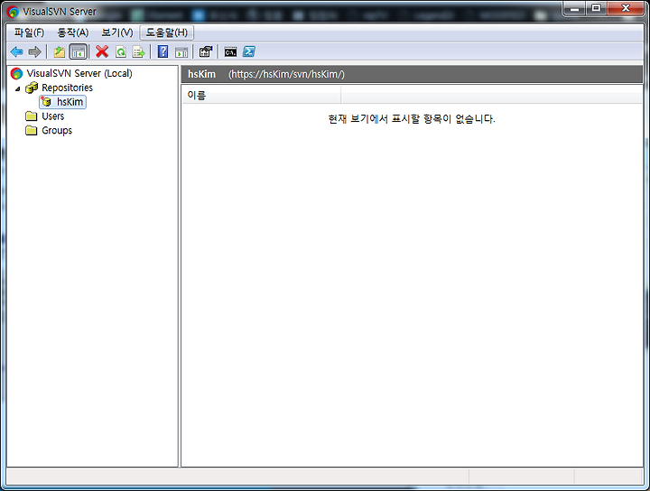This screenshot has width=650, height=491.
Task: Maximize the VisualSVN Server window
Action: (596, 8)
